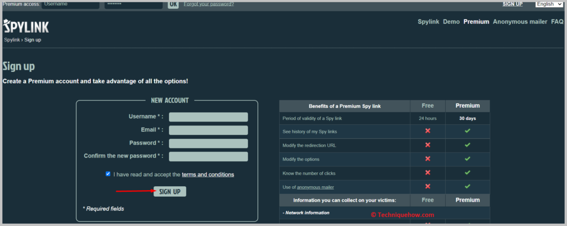Click the green check for Modify the redirection URL
The height and width of the screenshot is (226, 567).
pyautogui.click(x=467, y=145)
